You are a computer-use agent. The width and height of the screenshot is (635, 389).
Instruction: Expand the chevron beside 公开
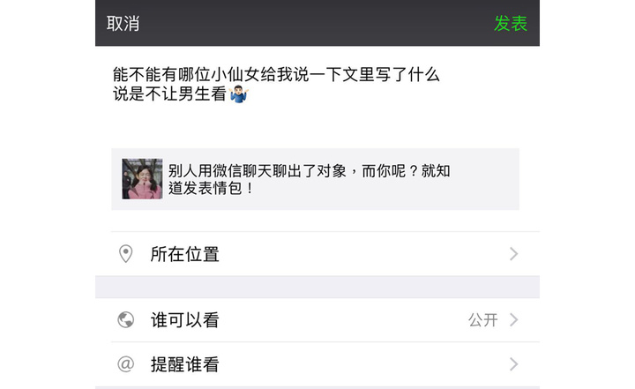(513, 319)
